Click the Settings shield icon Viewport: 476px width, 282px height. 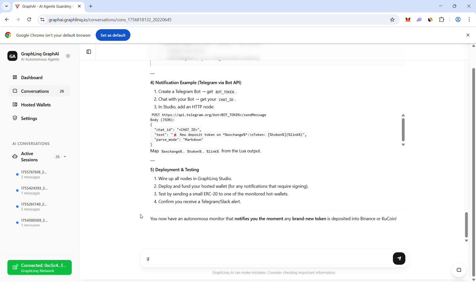[x=15, y=118]
